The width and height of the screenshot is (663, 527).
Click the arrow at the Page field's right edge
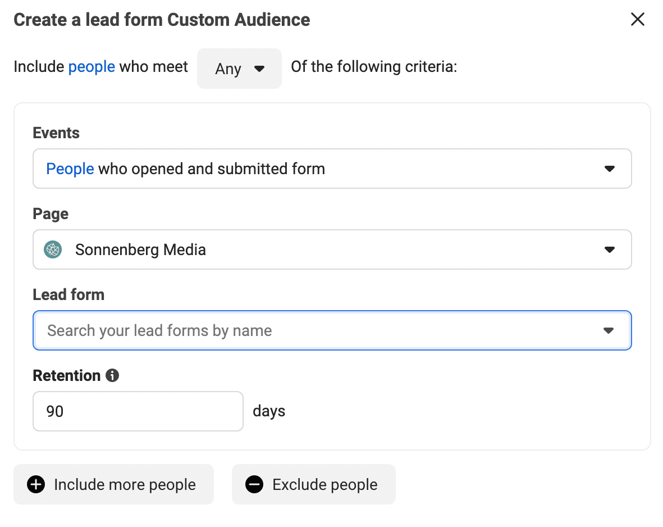(x=609, y=249)
